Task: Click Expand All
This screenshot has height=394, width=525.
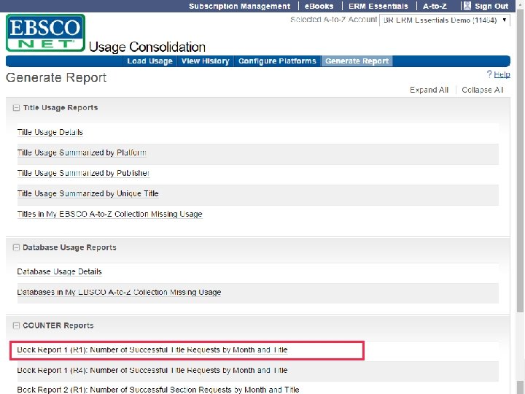Action: point(429,90)
